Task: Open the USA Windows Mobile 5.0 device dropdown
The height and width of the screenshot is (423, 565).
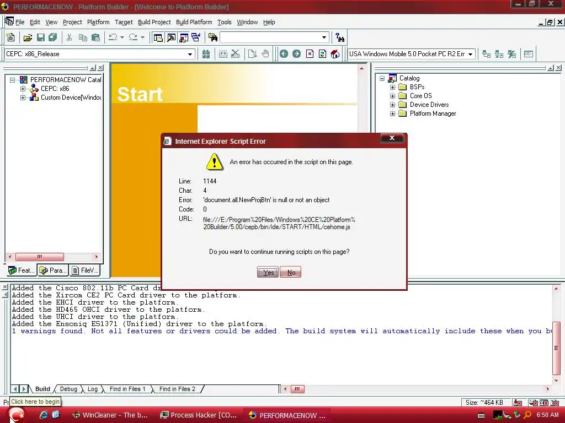Action: pos(470,55)
